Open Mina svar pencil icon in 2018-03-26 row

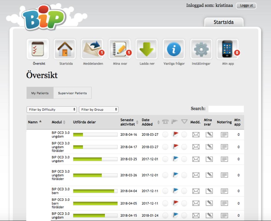coord(209,175)
